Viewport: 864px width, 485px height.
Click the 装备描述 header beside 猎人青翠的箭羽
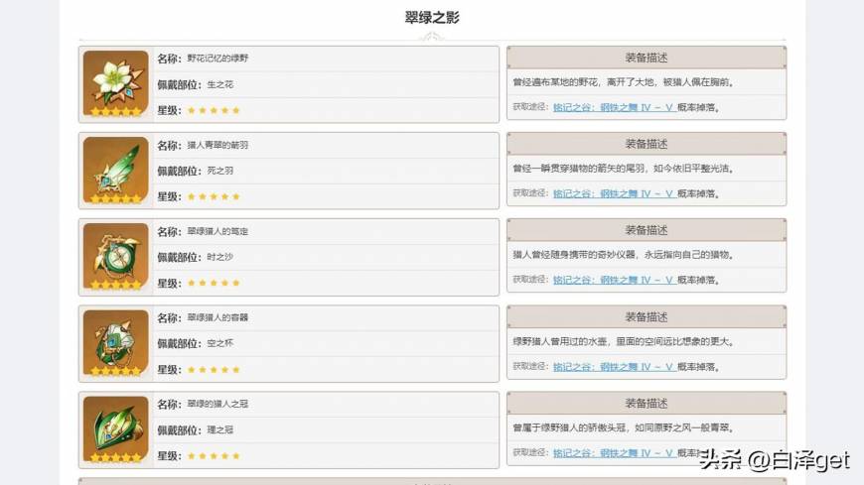coord(647,144)
